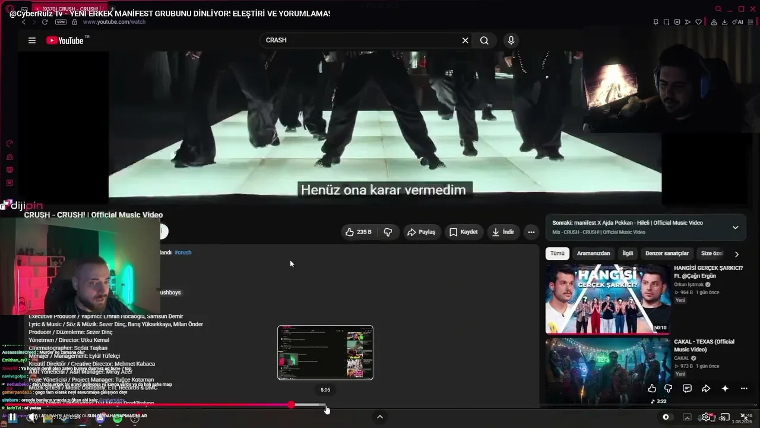Show more filter chips with the right arrow

(x=736, y=254)
